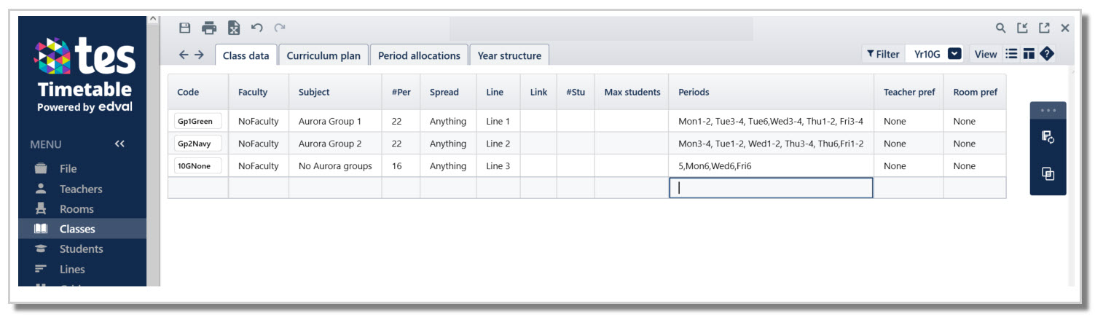
Task: Switch to list view icon
Action: click(1011, 54)
